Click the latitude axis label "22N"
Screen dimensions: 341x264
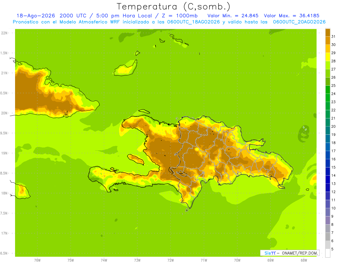[x=4, y=33]
